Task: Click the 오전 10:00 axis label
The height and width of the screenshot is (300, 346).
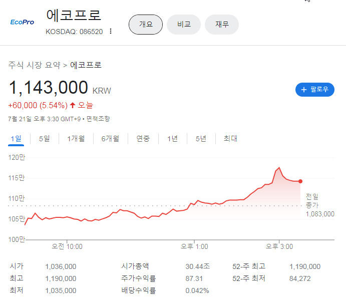Action: tap(67, 246)
